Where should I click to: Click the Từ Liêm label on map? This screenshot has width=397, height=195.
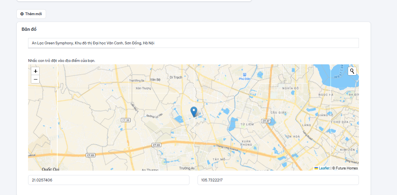pos(247,125)
